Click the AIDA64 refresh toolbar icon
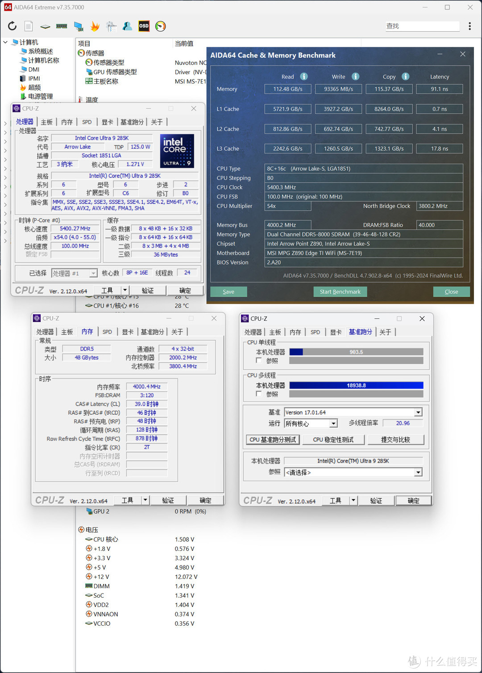The image size is (482, 673). (x=12, y=26)
